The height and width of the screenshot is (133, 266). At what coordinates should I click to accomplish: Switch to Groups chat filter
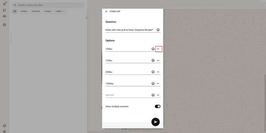point(48,11)
